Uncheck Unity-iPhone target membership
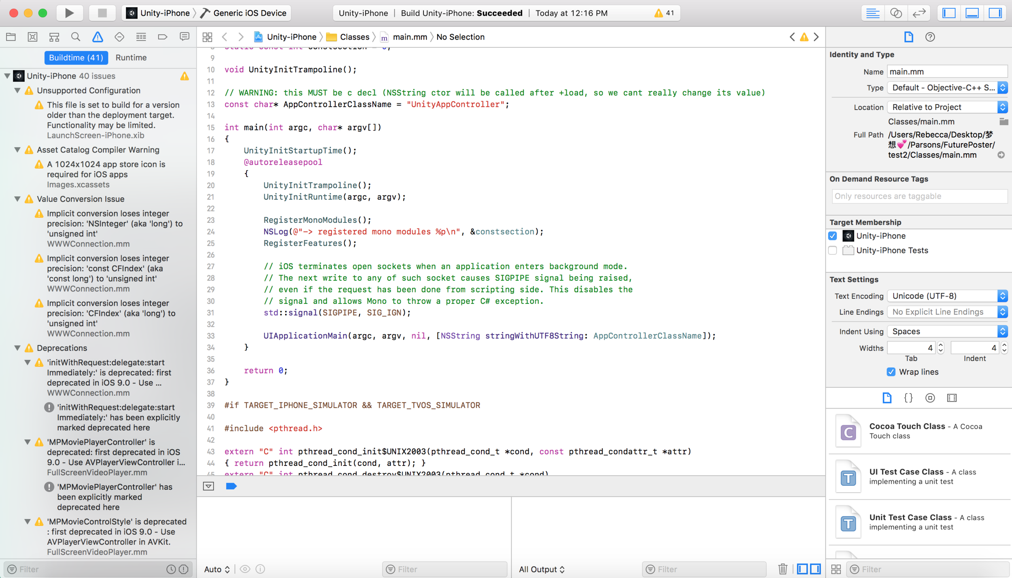 point(833,236)
